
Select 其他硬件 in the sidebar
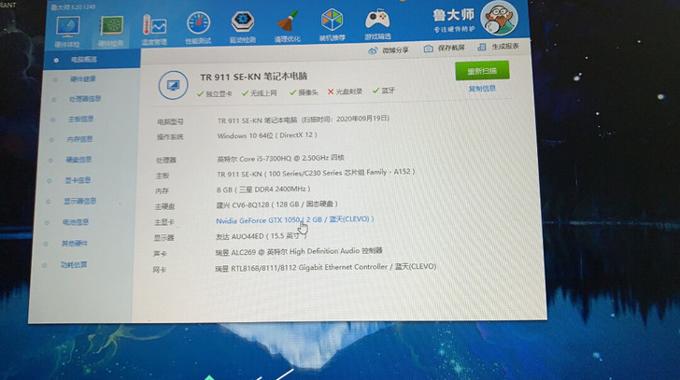(75, 244)
